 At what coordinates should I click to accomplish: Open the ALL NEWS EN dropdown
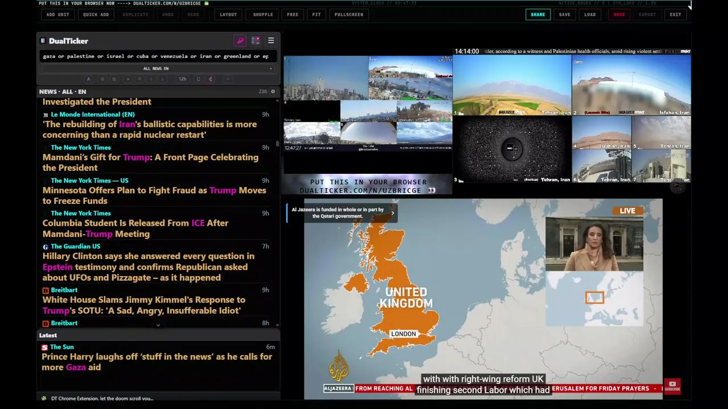(156, 69)
